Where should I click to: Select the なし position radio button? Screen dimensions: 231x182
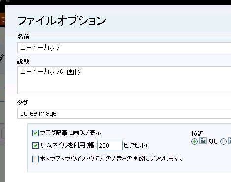point(194,141)
